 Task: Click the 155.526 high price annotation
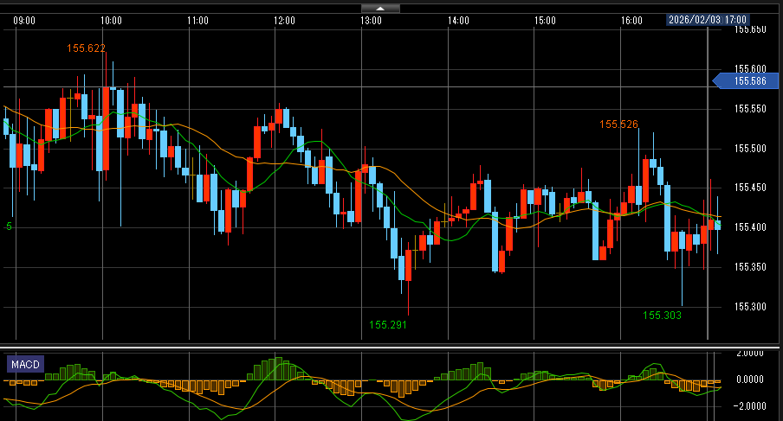click(x=618, y=124)
